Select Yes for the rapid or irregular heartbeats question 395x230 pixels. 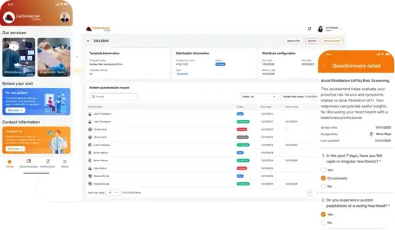pyautogui.click(x=323, y=170)
